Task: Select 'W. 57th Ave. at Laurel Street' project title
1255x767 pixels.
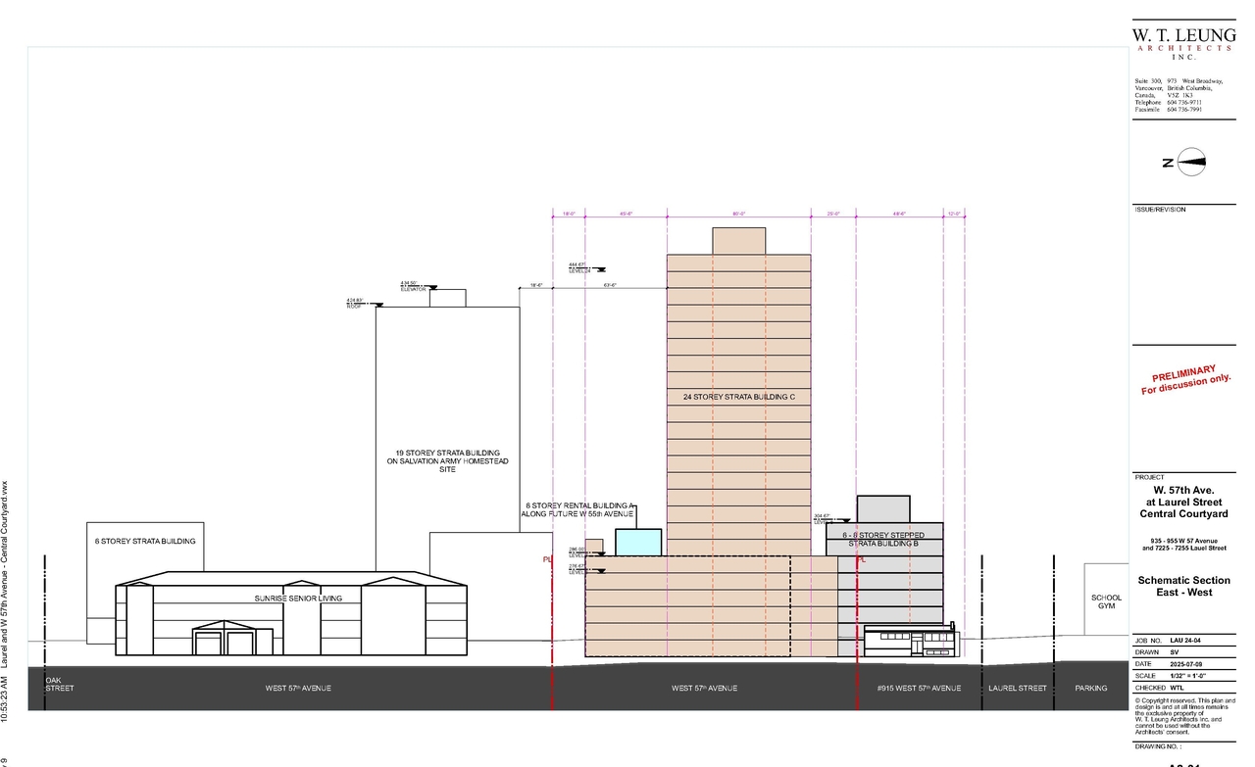Action: click(1183, 495)
